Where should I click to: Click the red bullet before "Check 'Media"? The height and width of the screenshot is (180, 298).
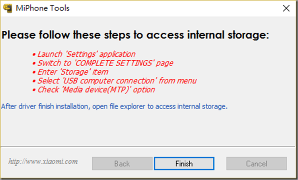point(34,90)
